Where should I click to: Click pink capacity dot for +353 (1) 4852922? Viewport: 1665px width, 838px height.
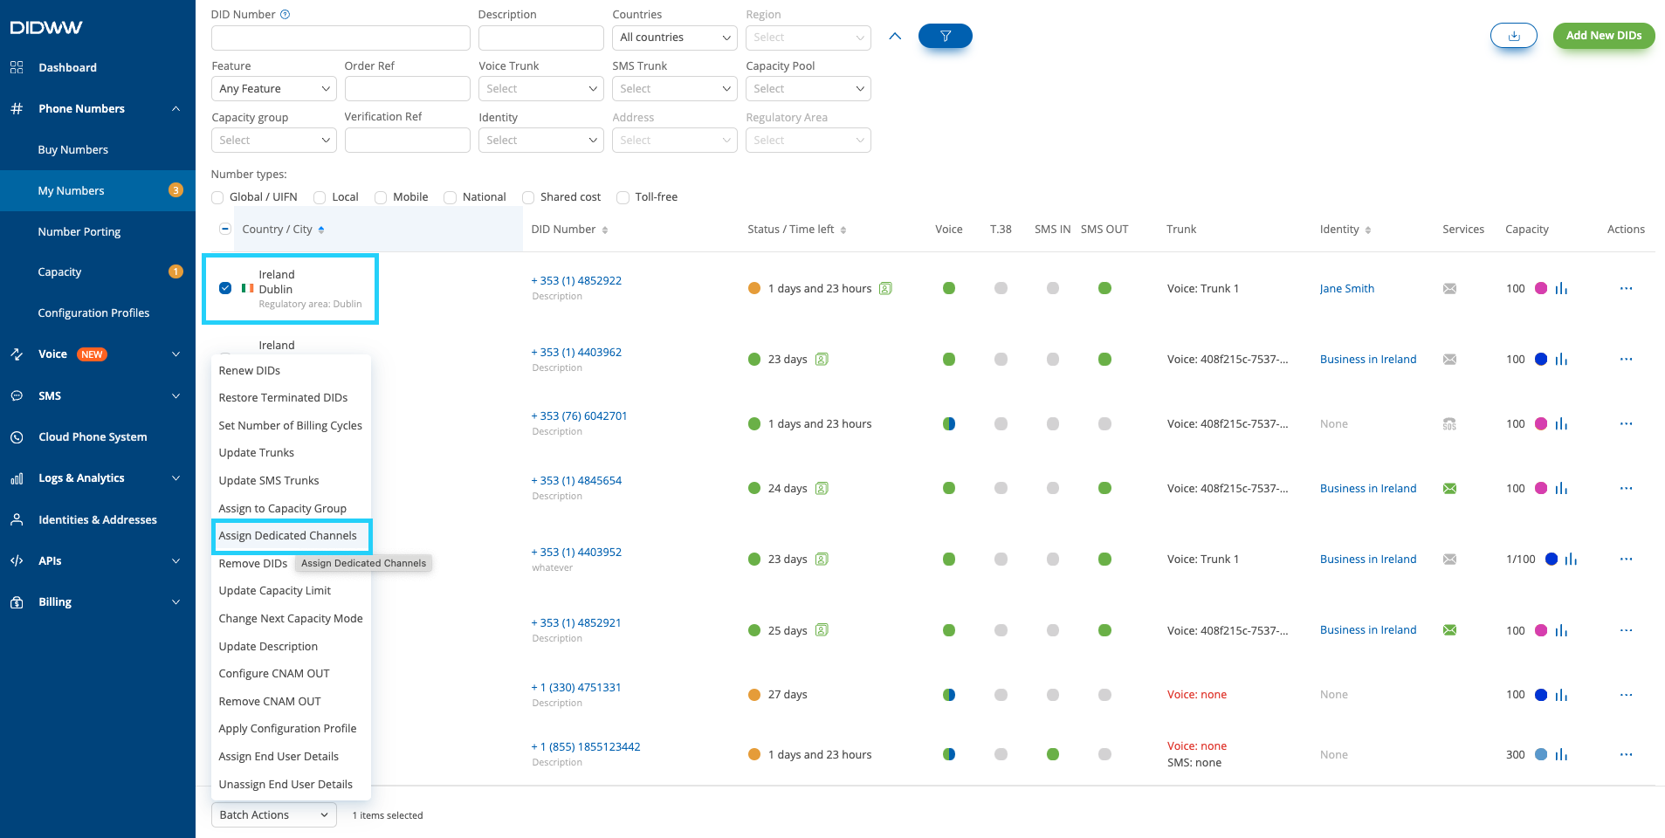coord(1541,288)
